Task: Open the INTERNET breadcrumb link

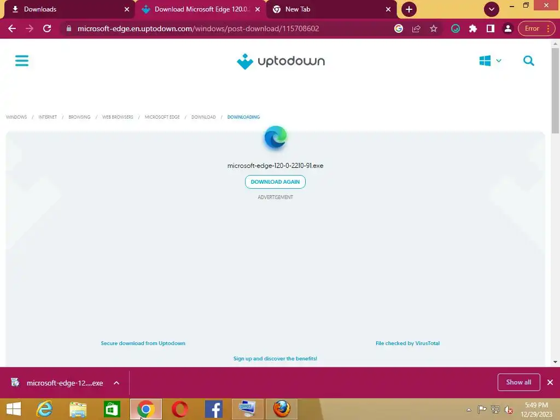Action: point(48,117)
